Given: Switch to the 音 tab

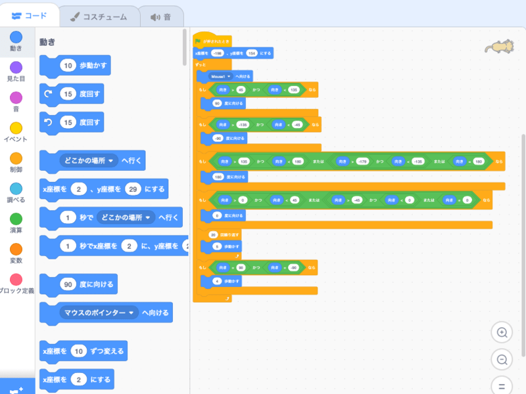Looking at the screenshot, I should 165,16.
